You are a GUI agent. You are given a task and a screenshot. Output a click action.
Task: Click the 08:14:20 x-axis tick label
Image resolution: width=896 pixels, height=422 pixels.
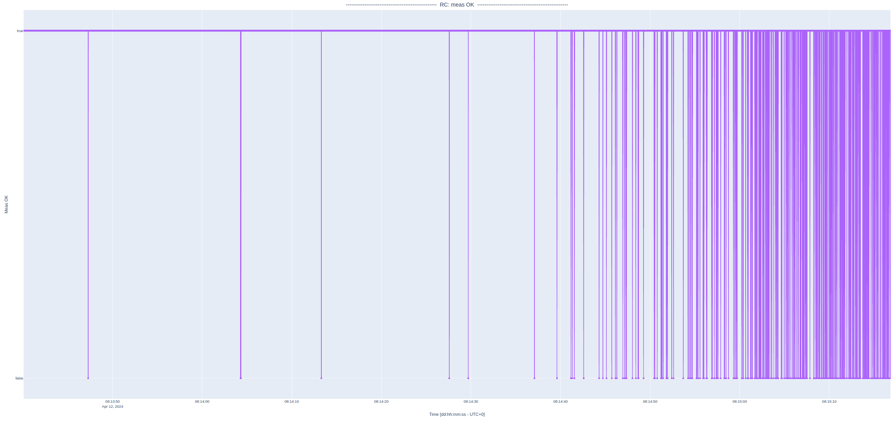pos(381,402)
